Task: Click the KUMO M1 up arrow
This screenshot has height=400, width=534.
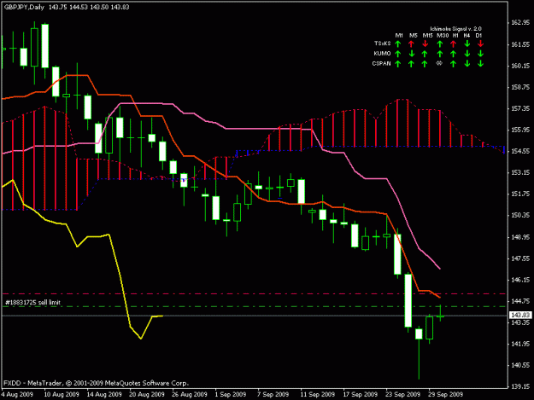Action: pos(398,54)
